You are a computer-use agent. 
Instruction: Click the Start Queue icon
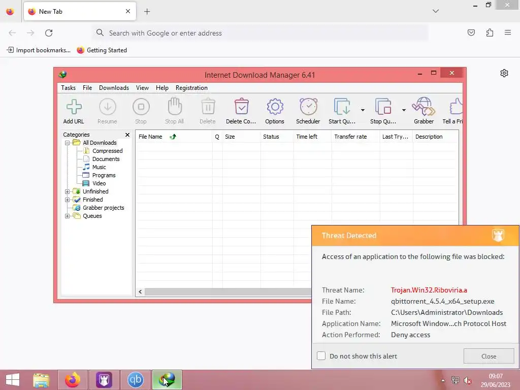[342, 107]
